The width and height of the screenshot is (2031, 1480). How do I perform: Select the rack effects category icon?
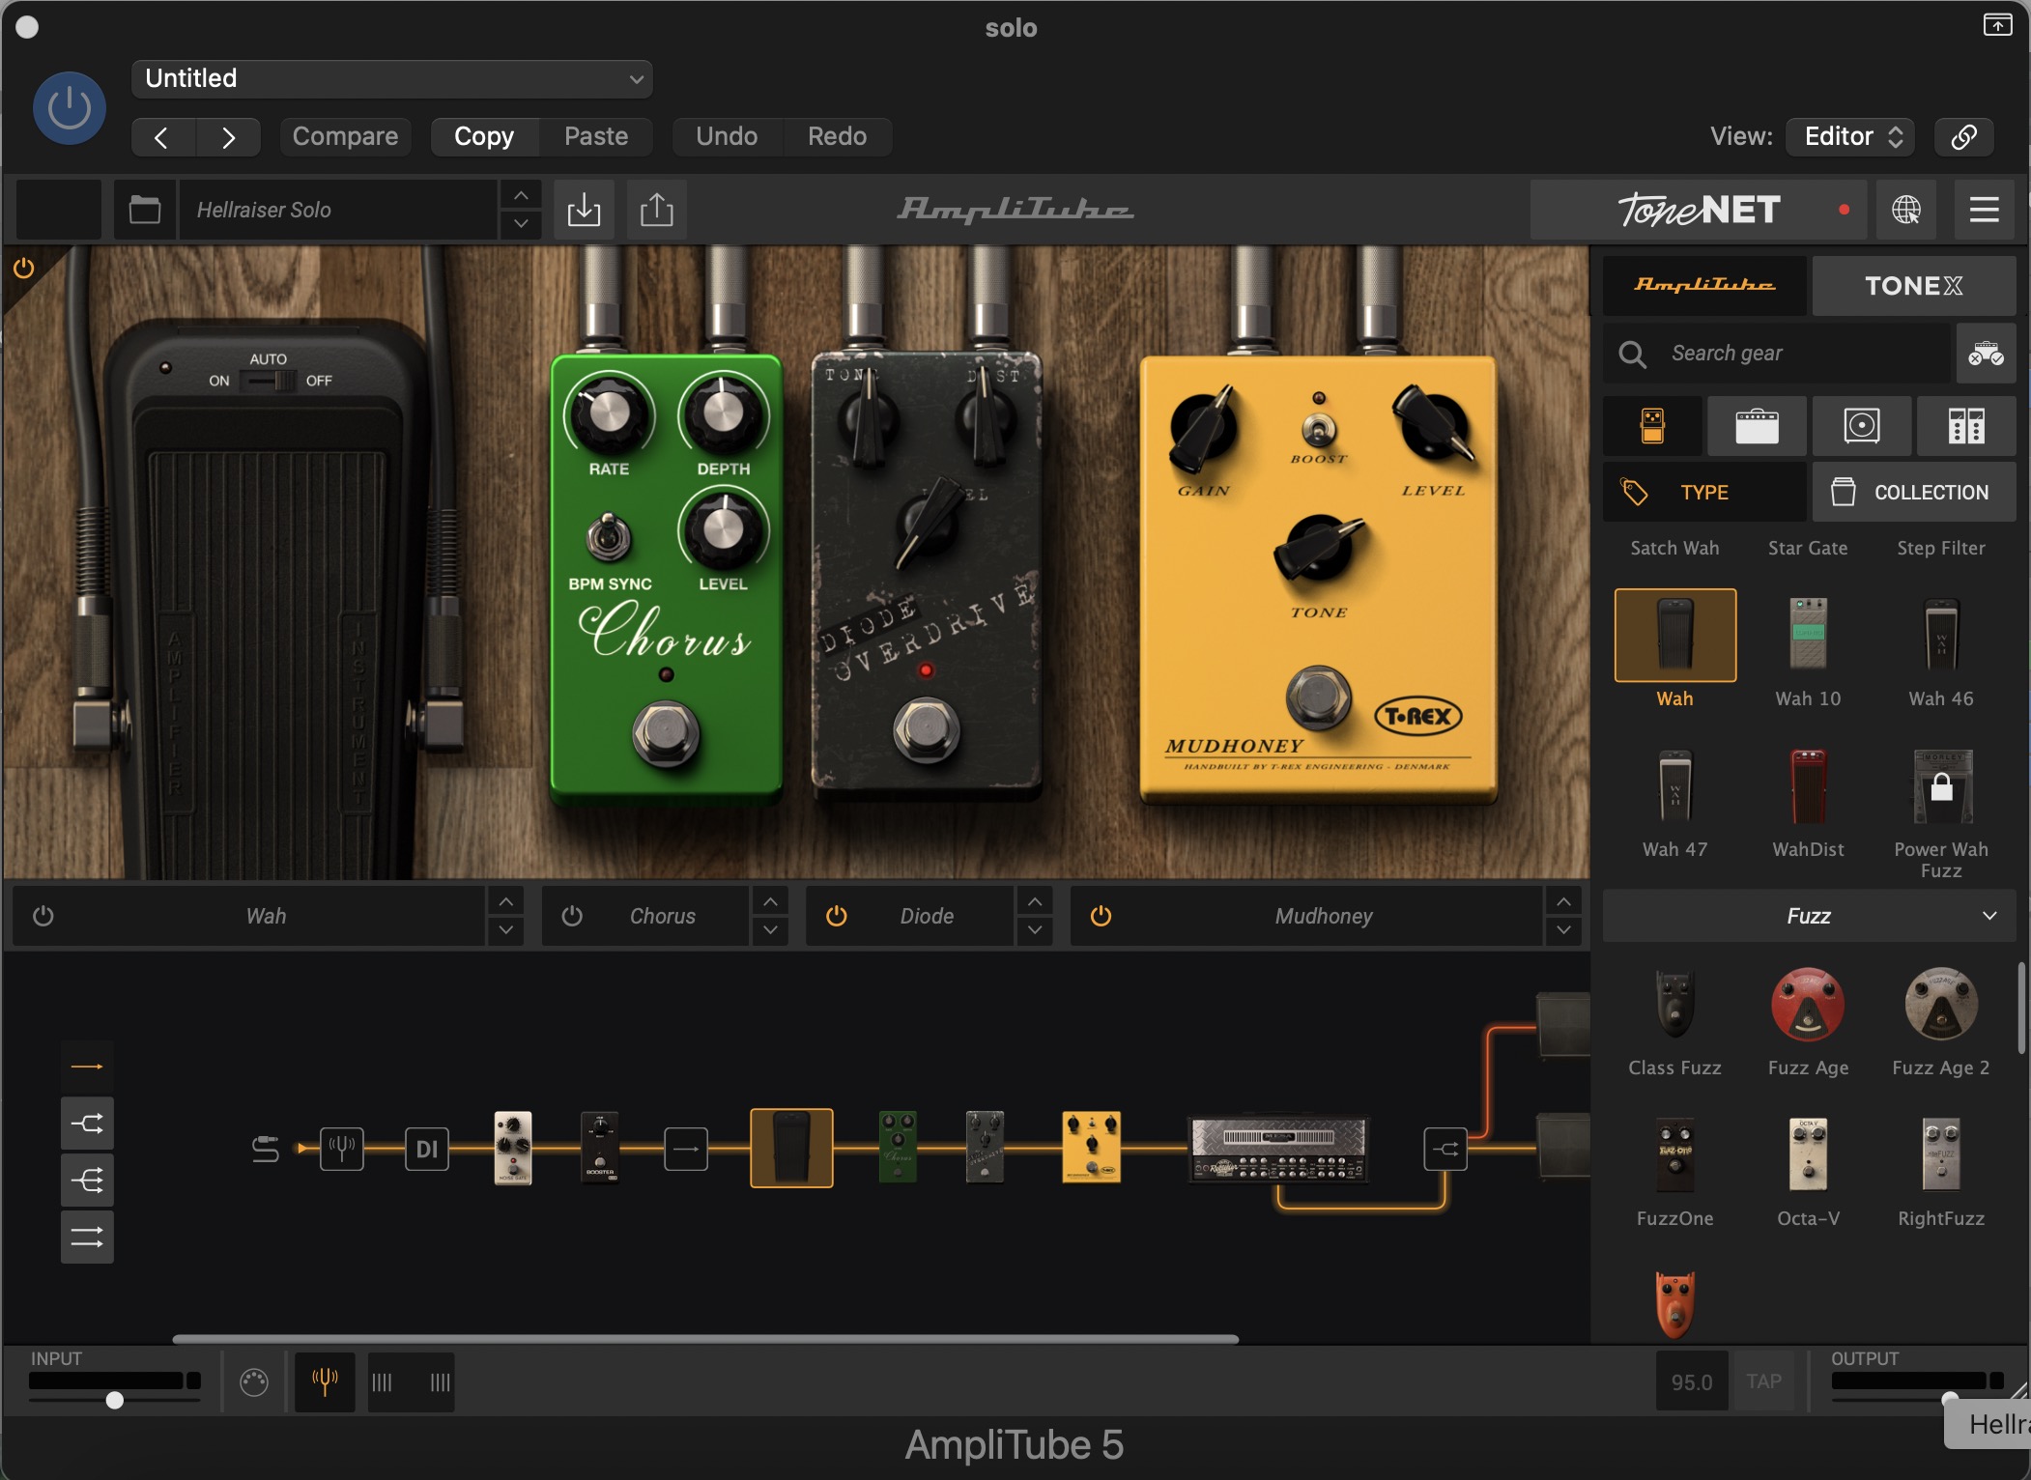[1966, 426]
